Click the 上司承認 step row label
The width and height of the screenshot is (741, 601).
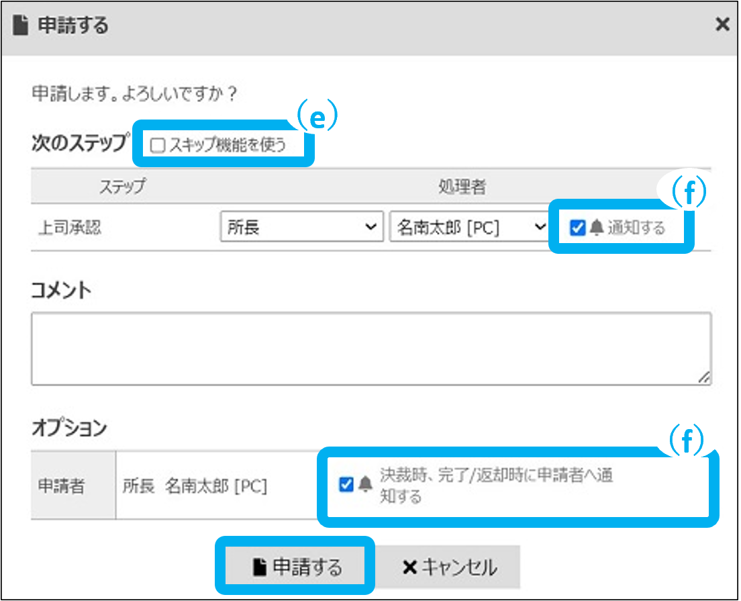pyautogui.click(x=70, y=228)
